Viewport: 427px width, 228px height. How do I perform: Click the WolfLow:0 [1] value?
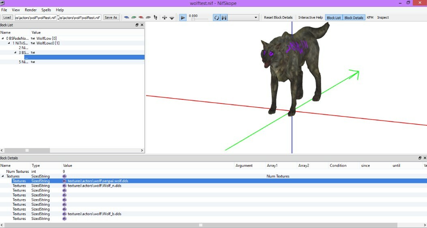[48, 43]
